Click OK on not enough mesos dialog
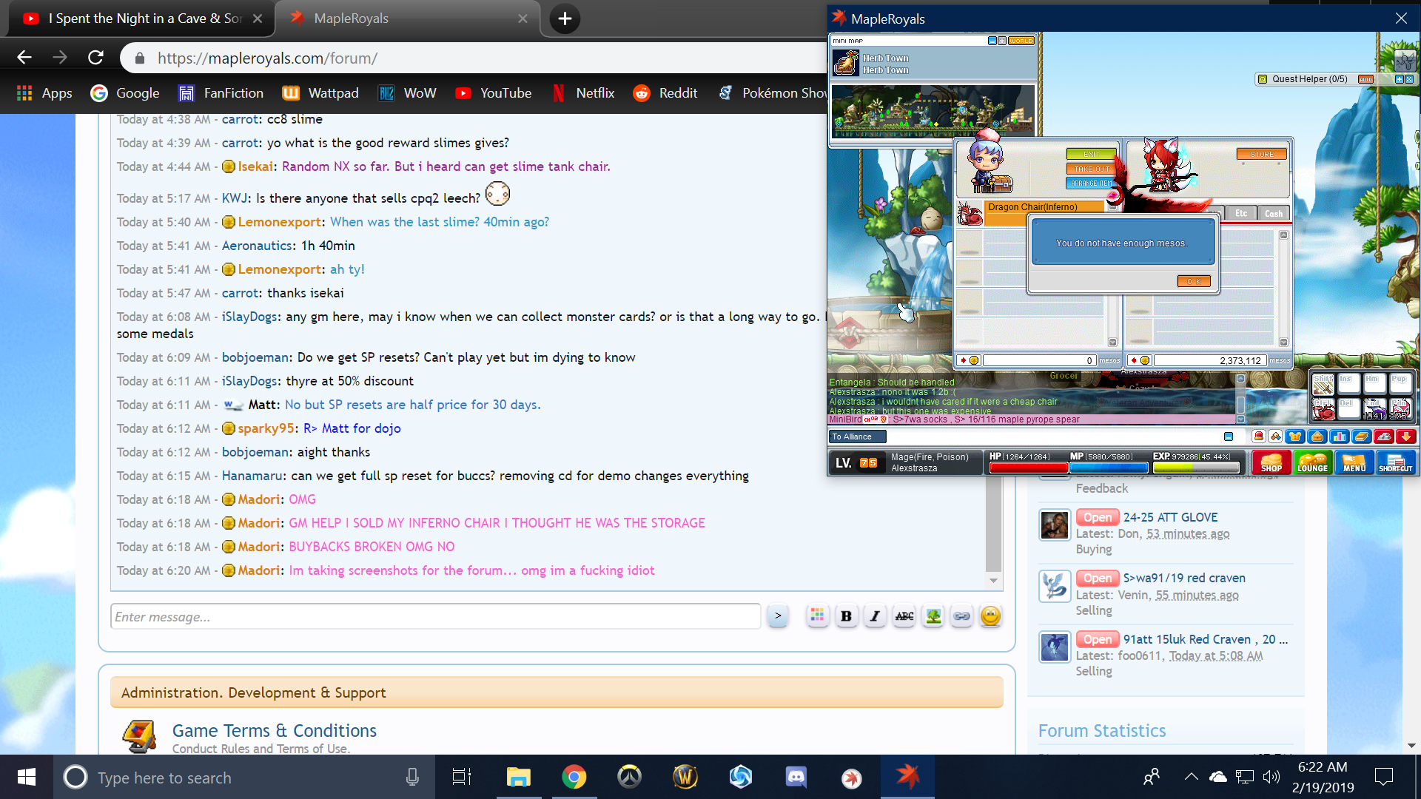 pyautogui.click(x=1194, y=281)
